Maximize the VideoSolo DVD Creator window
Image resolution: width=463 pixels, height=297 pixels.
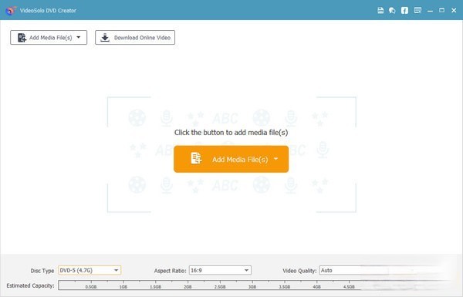(441, 10)
